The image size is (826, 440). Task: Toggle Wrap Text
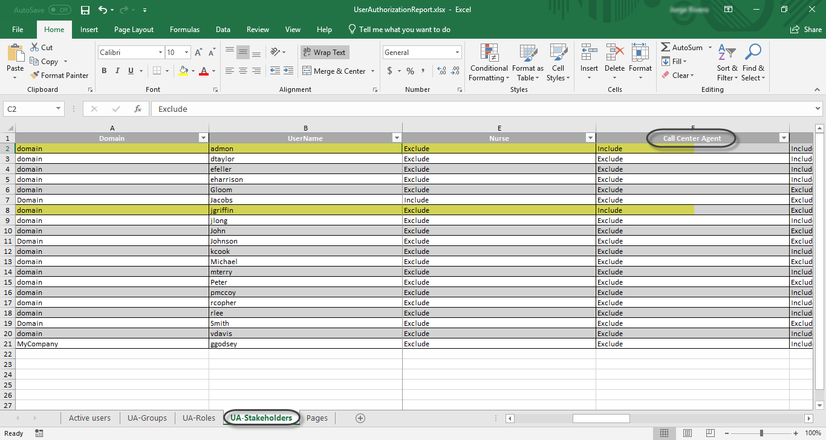325,53
